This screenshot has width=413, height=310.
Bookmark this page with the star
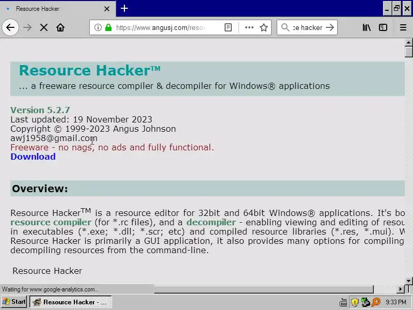tap(264, 27)
